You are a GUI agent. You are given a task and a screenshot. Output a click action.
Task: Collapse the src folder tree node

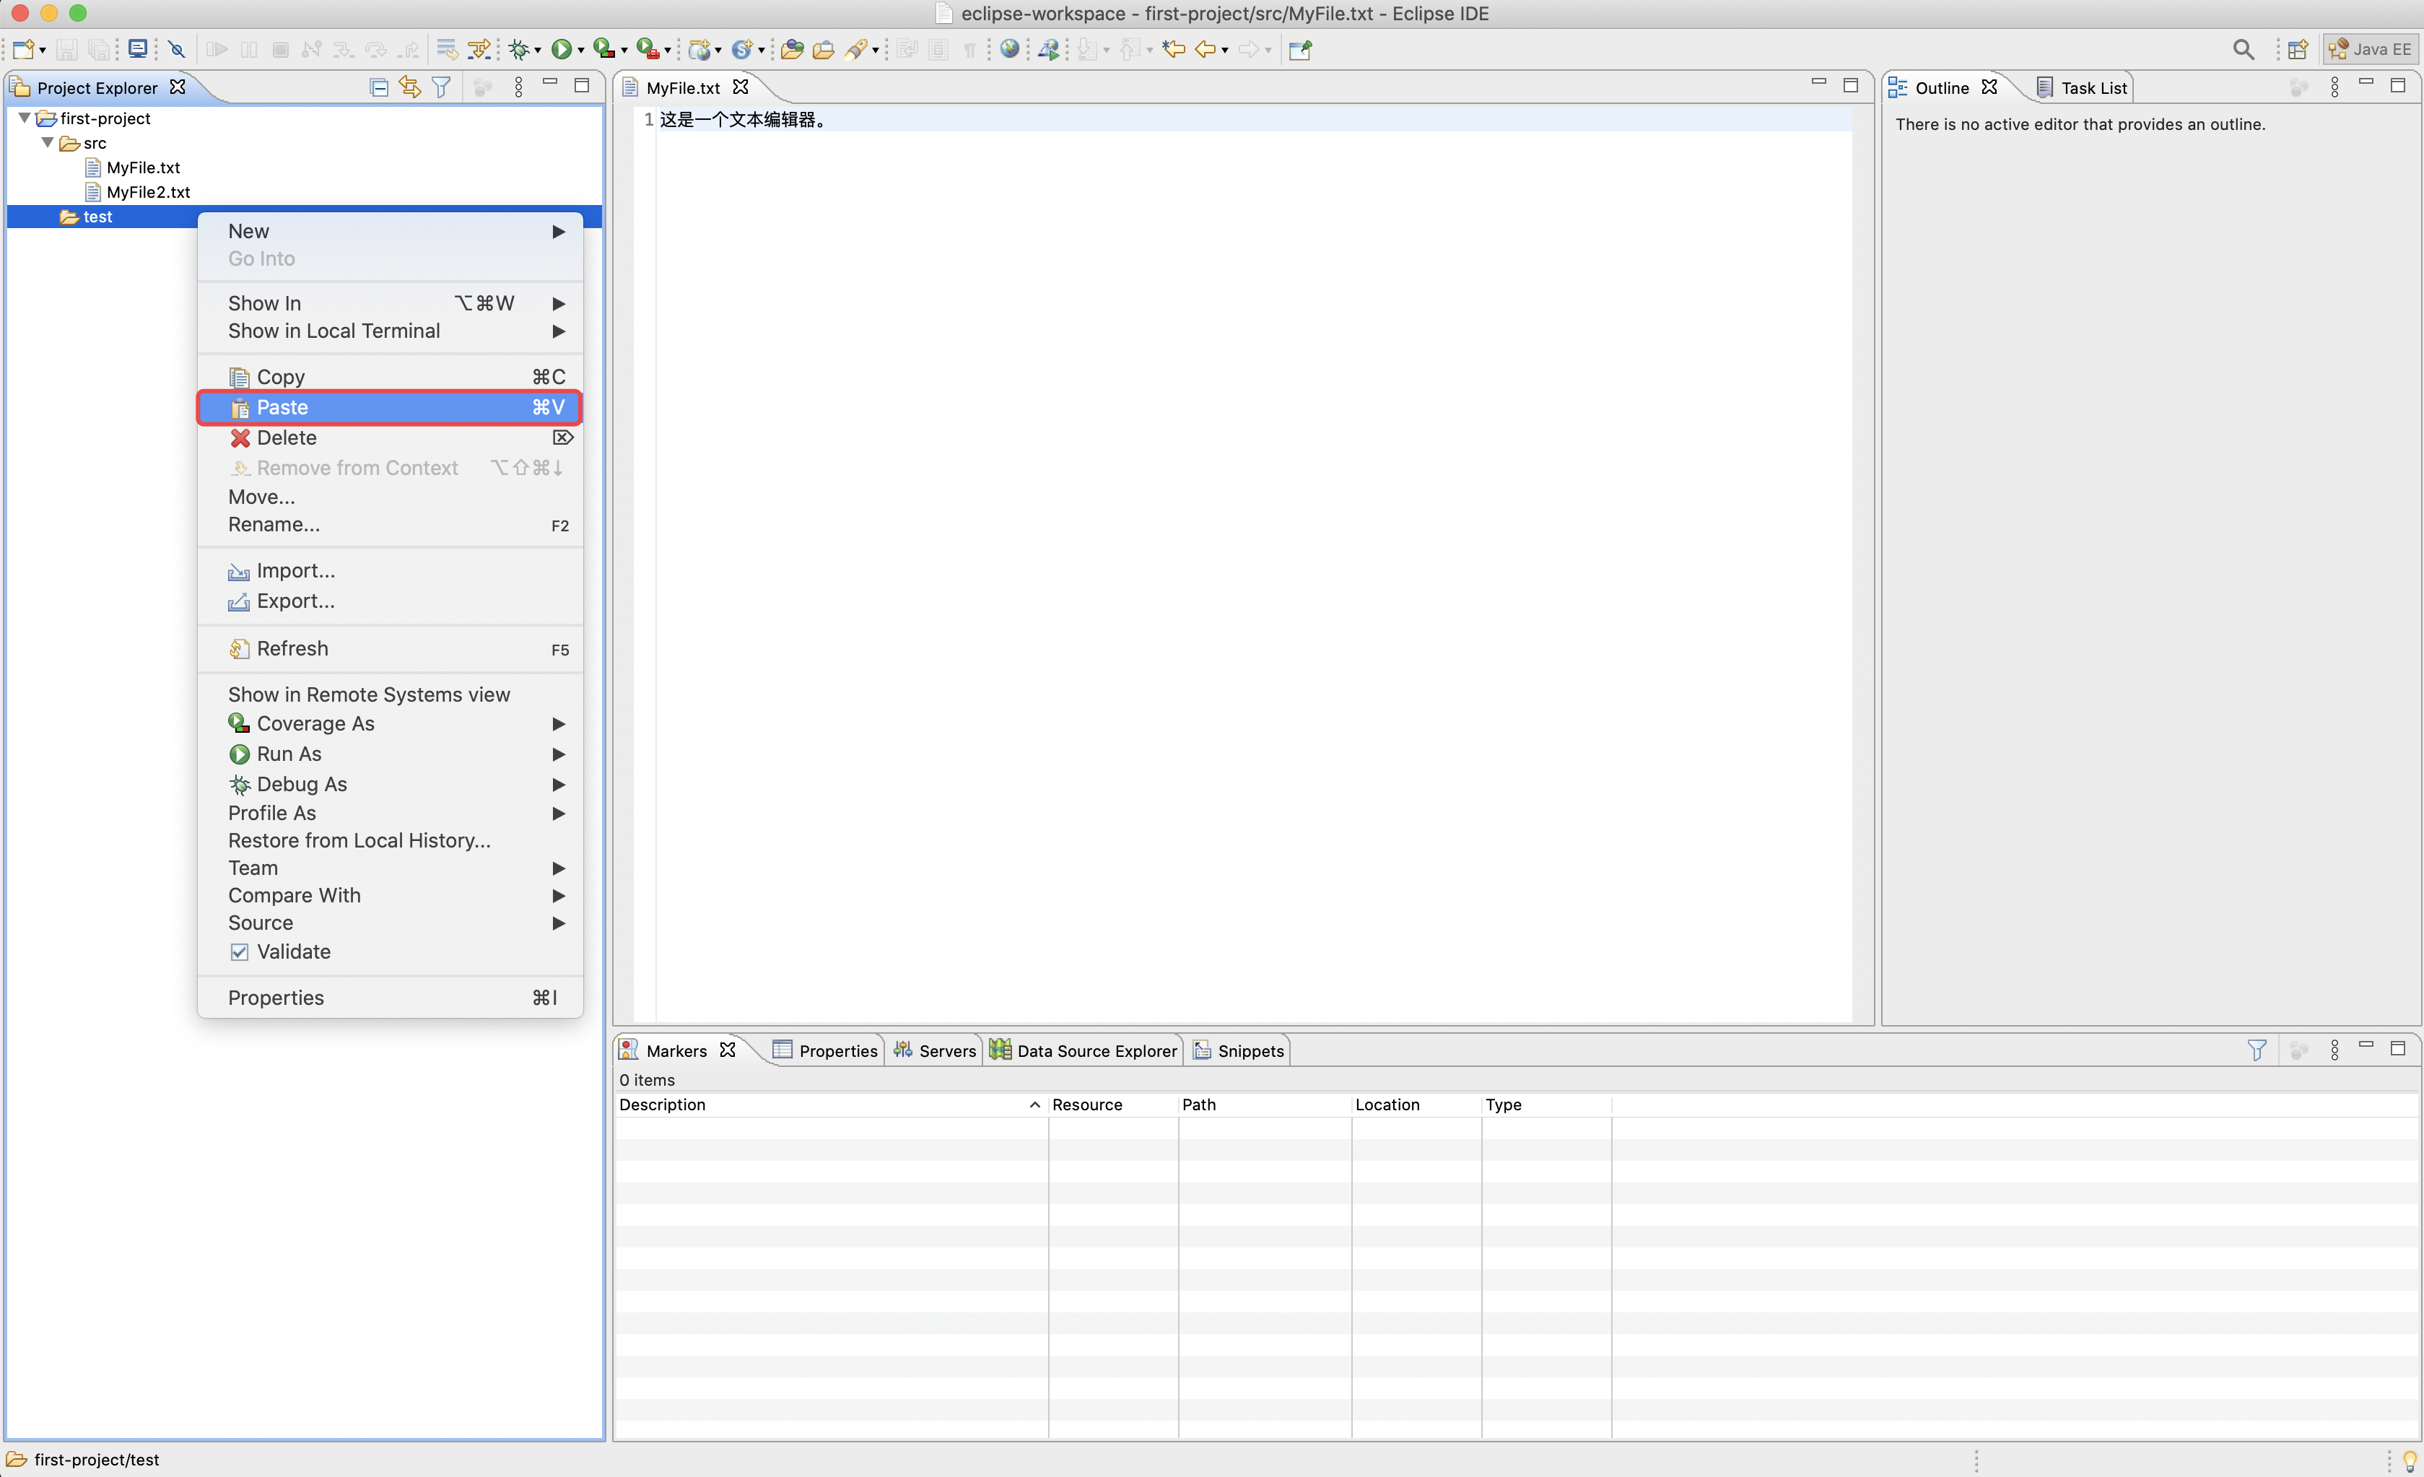pyautogui.click(x=47, y=141)
